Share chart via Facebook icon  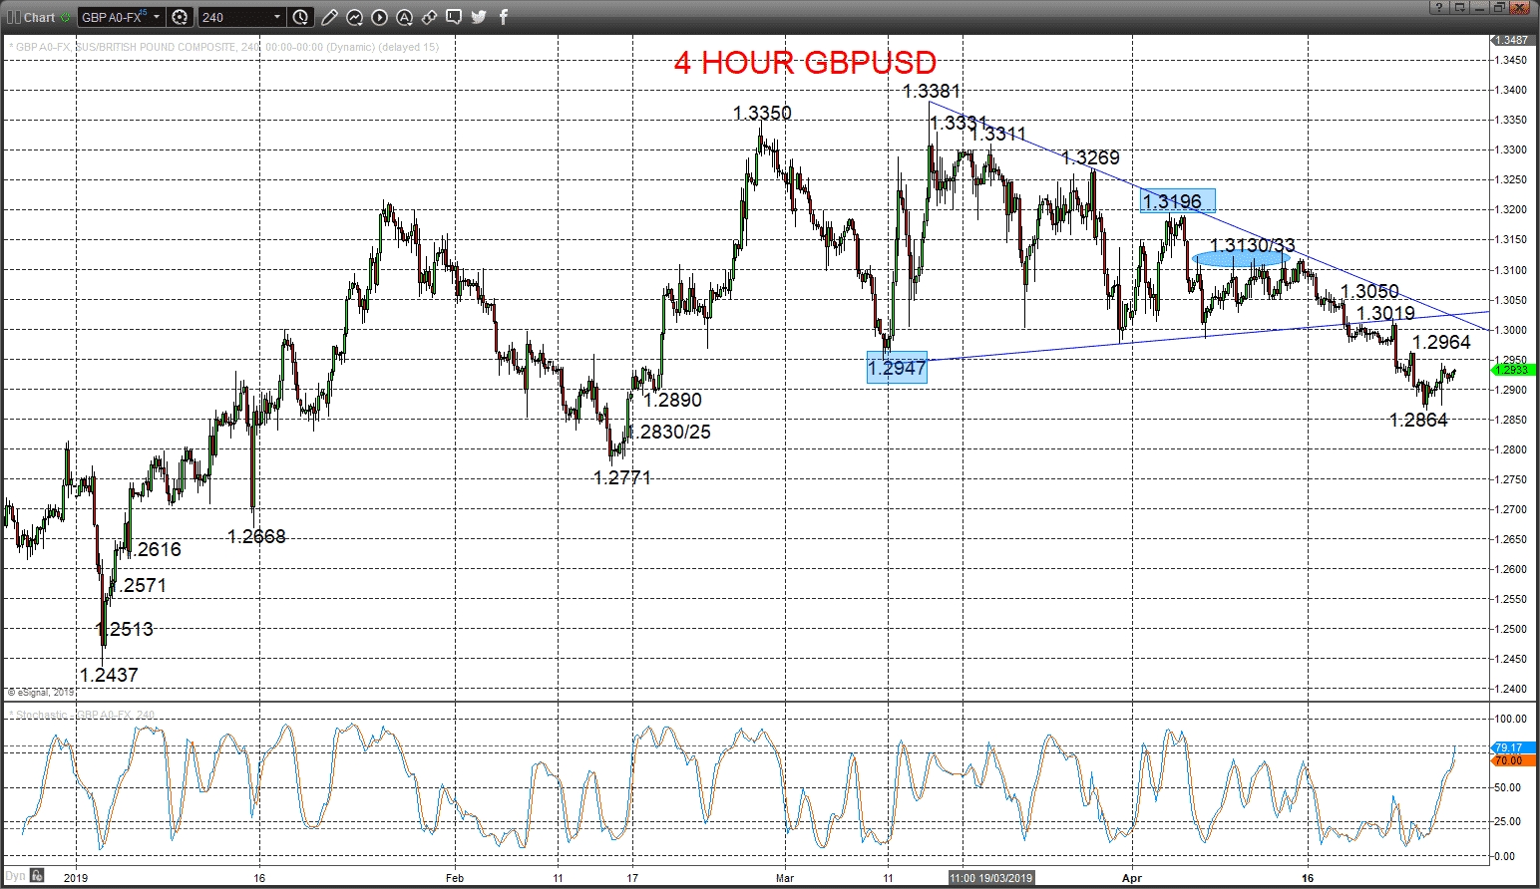(x=504, y=17)
